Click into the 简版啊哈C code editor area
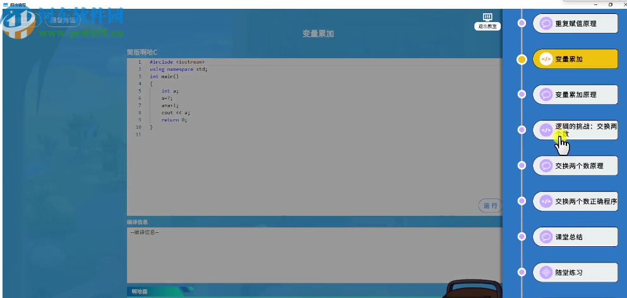 pos(314,137)
